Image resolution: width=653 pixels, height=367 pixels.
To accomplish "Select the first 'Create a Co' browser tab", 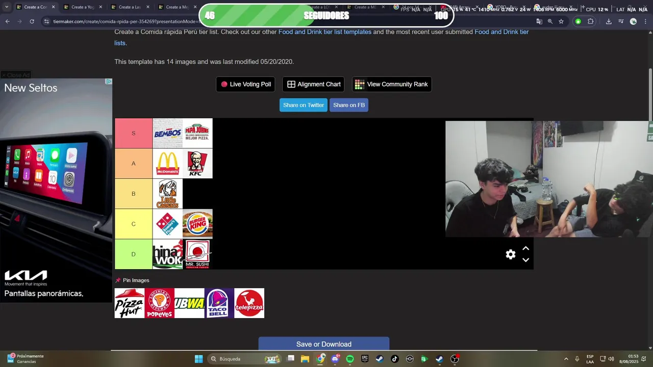I will pyautogui.click(x=35, y=7).
